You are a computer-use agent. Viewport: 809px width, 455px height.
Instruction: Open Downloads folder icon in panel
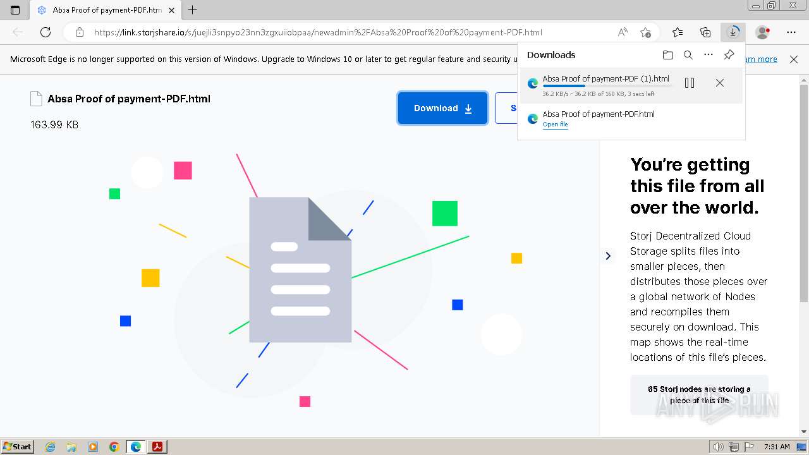click(x=668, y=55)
